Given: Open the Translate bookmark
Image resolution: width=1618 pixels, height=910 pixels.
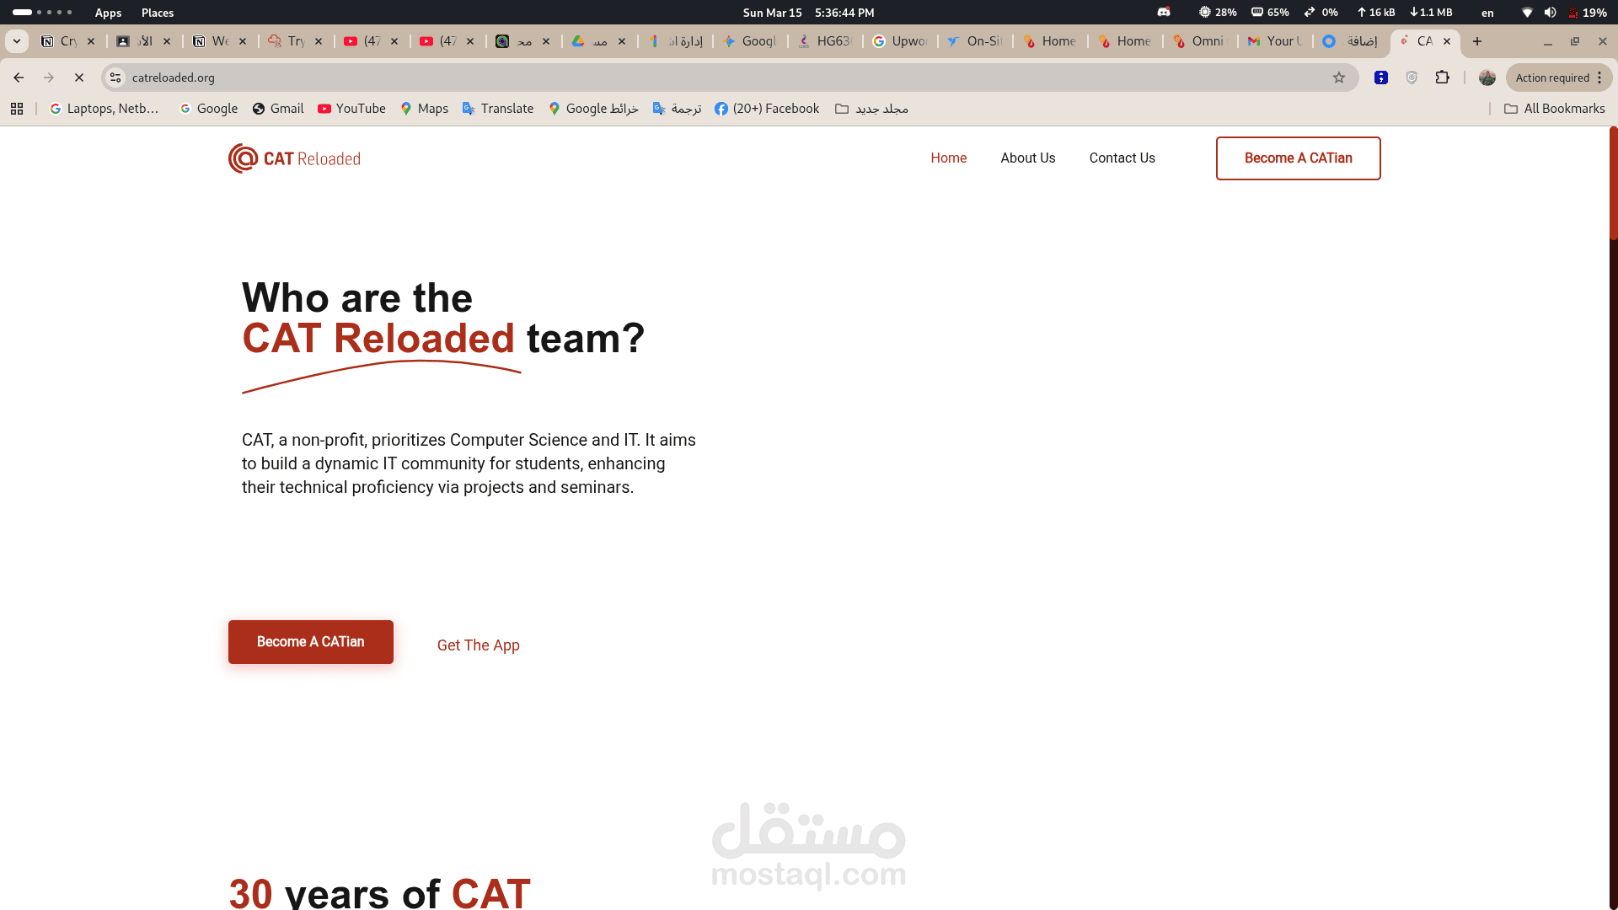Looking at the screenshot, I should point(498,109).
